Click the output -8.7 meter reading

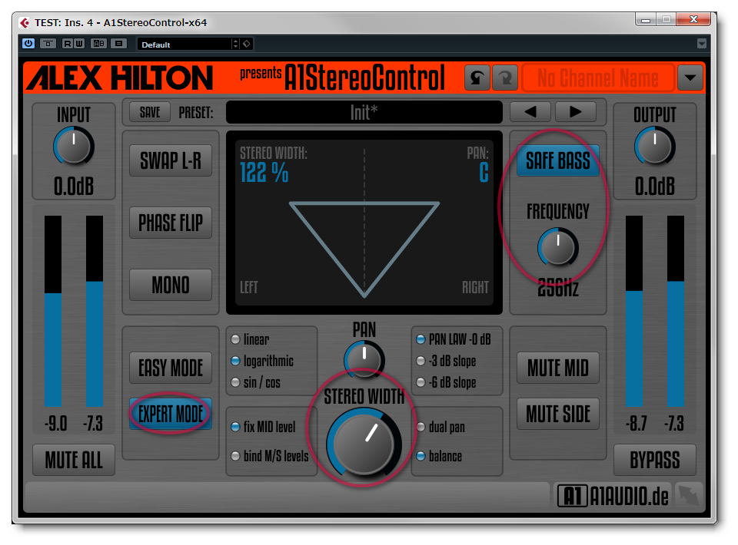(637, 423)
